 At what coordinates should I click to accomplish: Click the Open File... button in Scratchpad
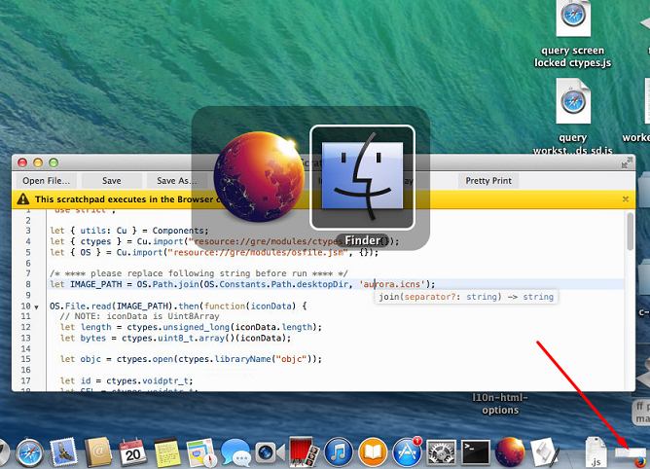coord(46,181)
